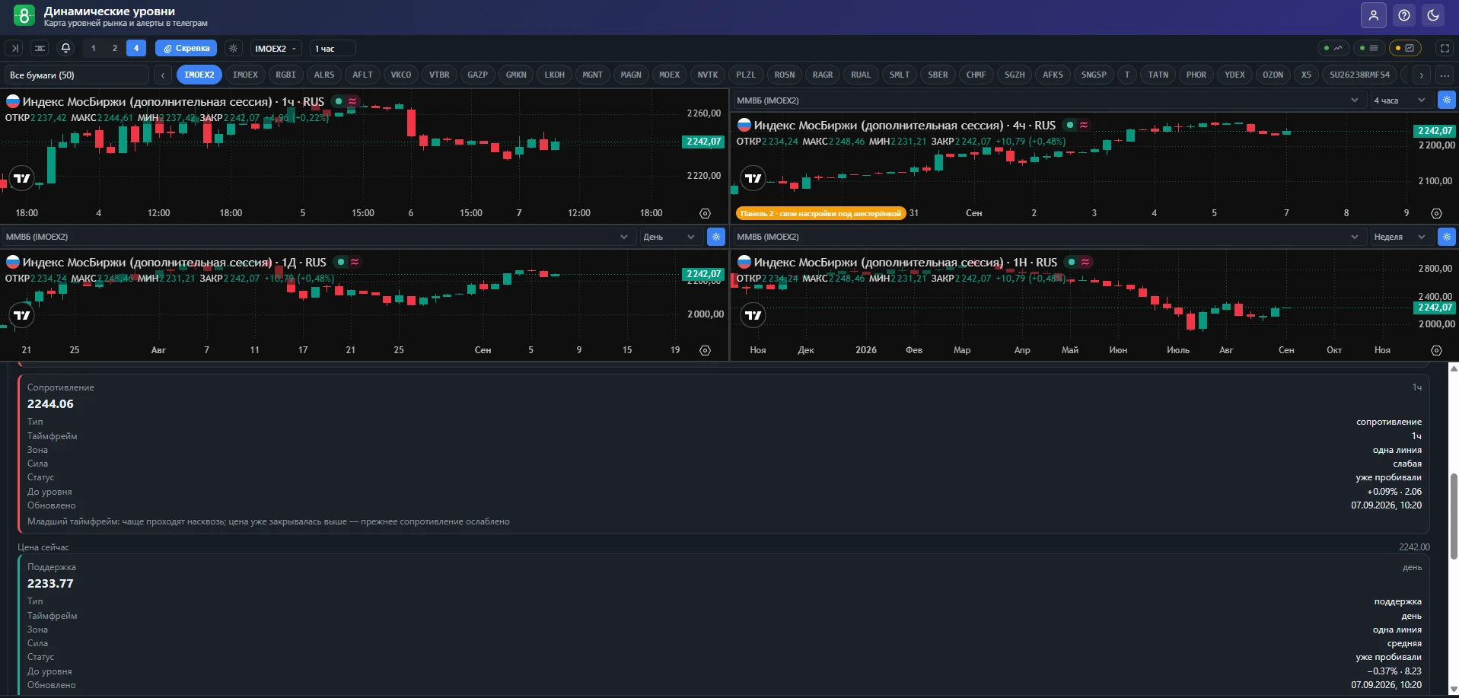The width and height of the screenshot is (1459, 698).
Task: Select the YDEX ticker tab
Action: pos(1234,75)
